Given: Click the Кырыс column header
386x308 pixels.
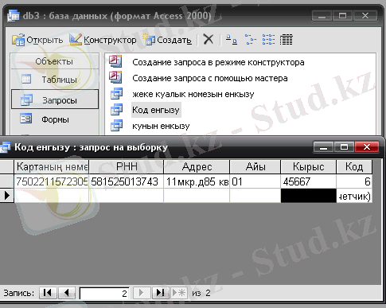Looking at the screenshot, I should (x=308, y=167).
